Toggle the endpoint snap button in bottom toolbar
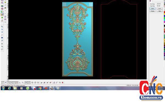Image resolution: width=165 pixels, height=103 pixels. [3, 83]
